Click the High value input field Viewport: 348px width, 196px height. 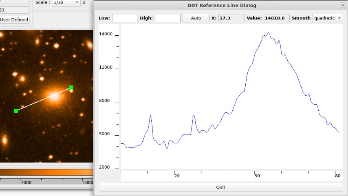point(167,18)
